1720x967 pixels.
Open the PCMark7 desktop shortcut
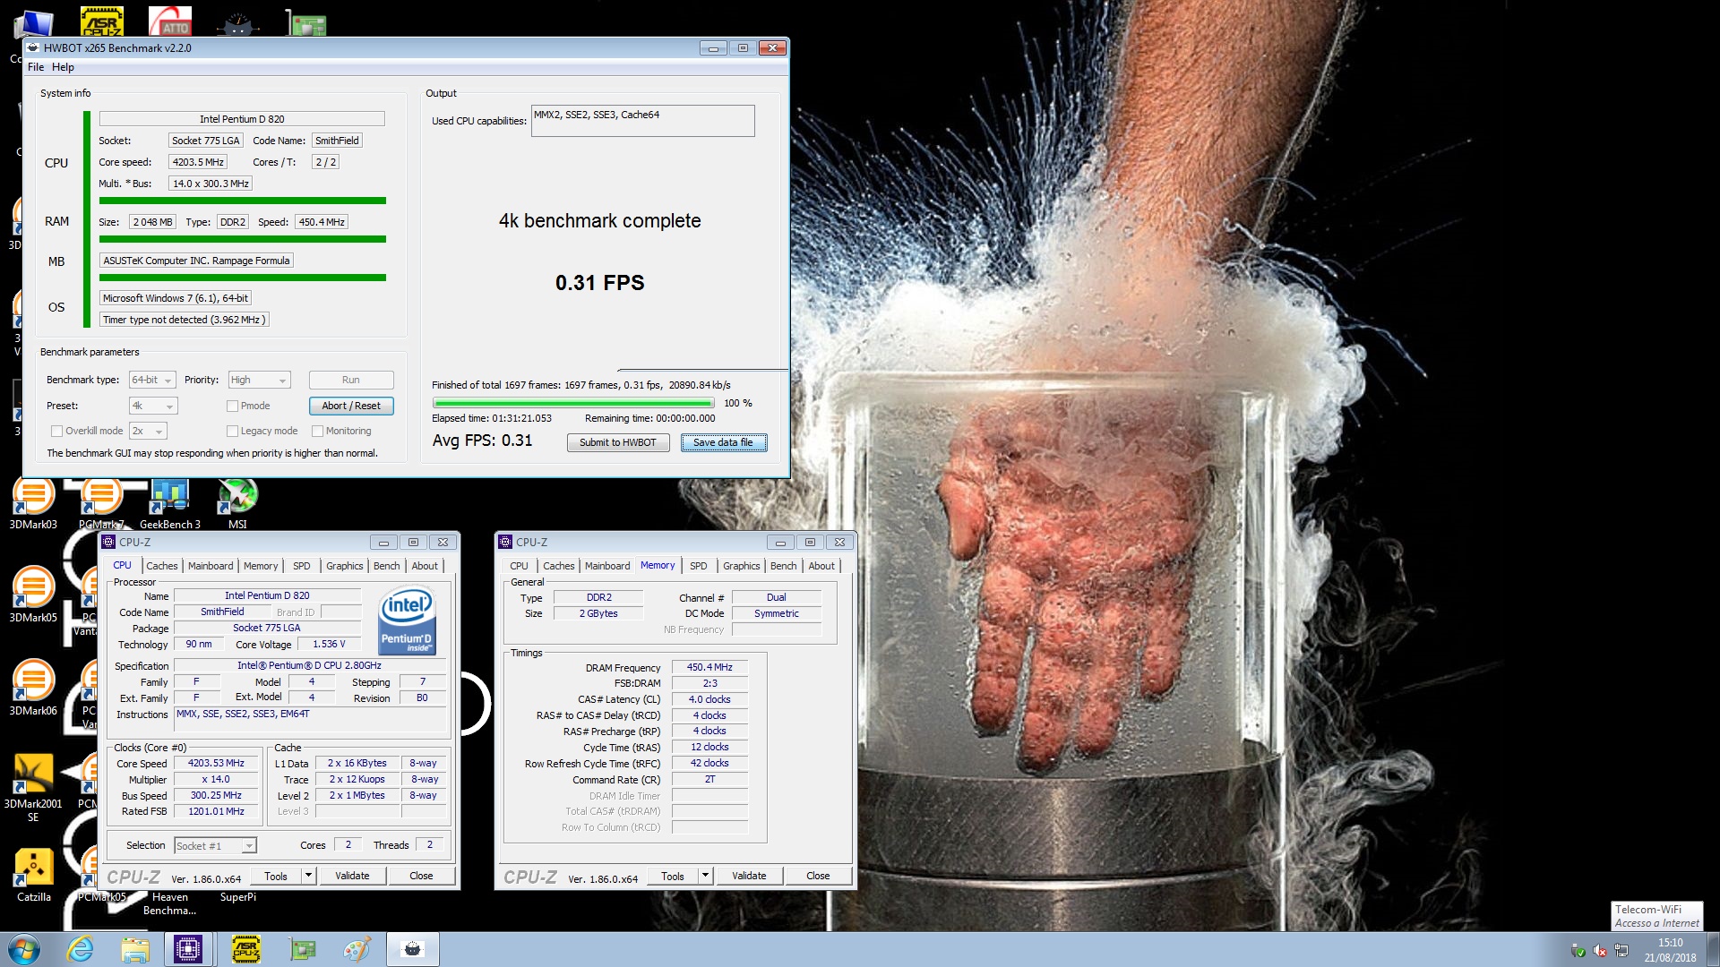click(x=101, y=501)
